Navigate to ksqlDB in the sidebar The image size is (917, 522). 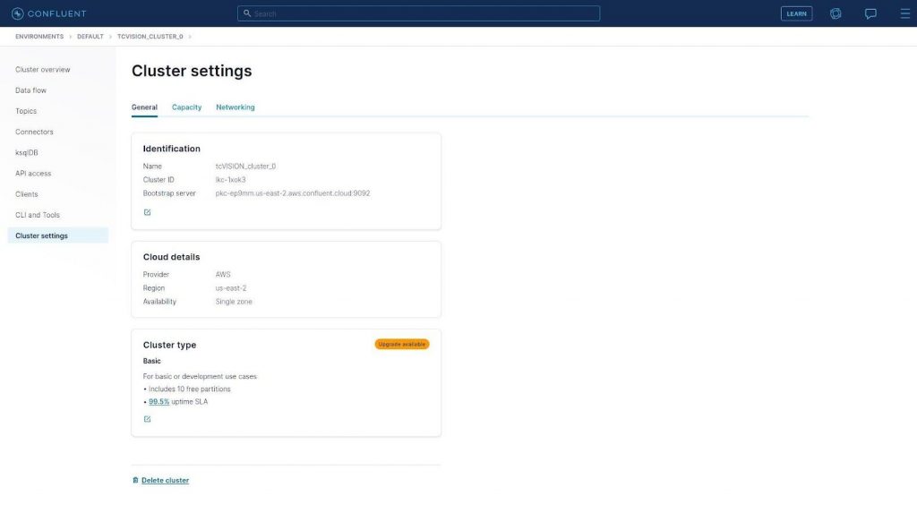[x=27, y=152]
